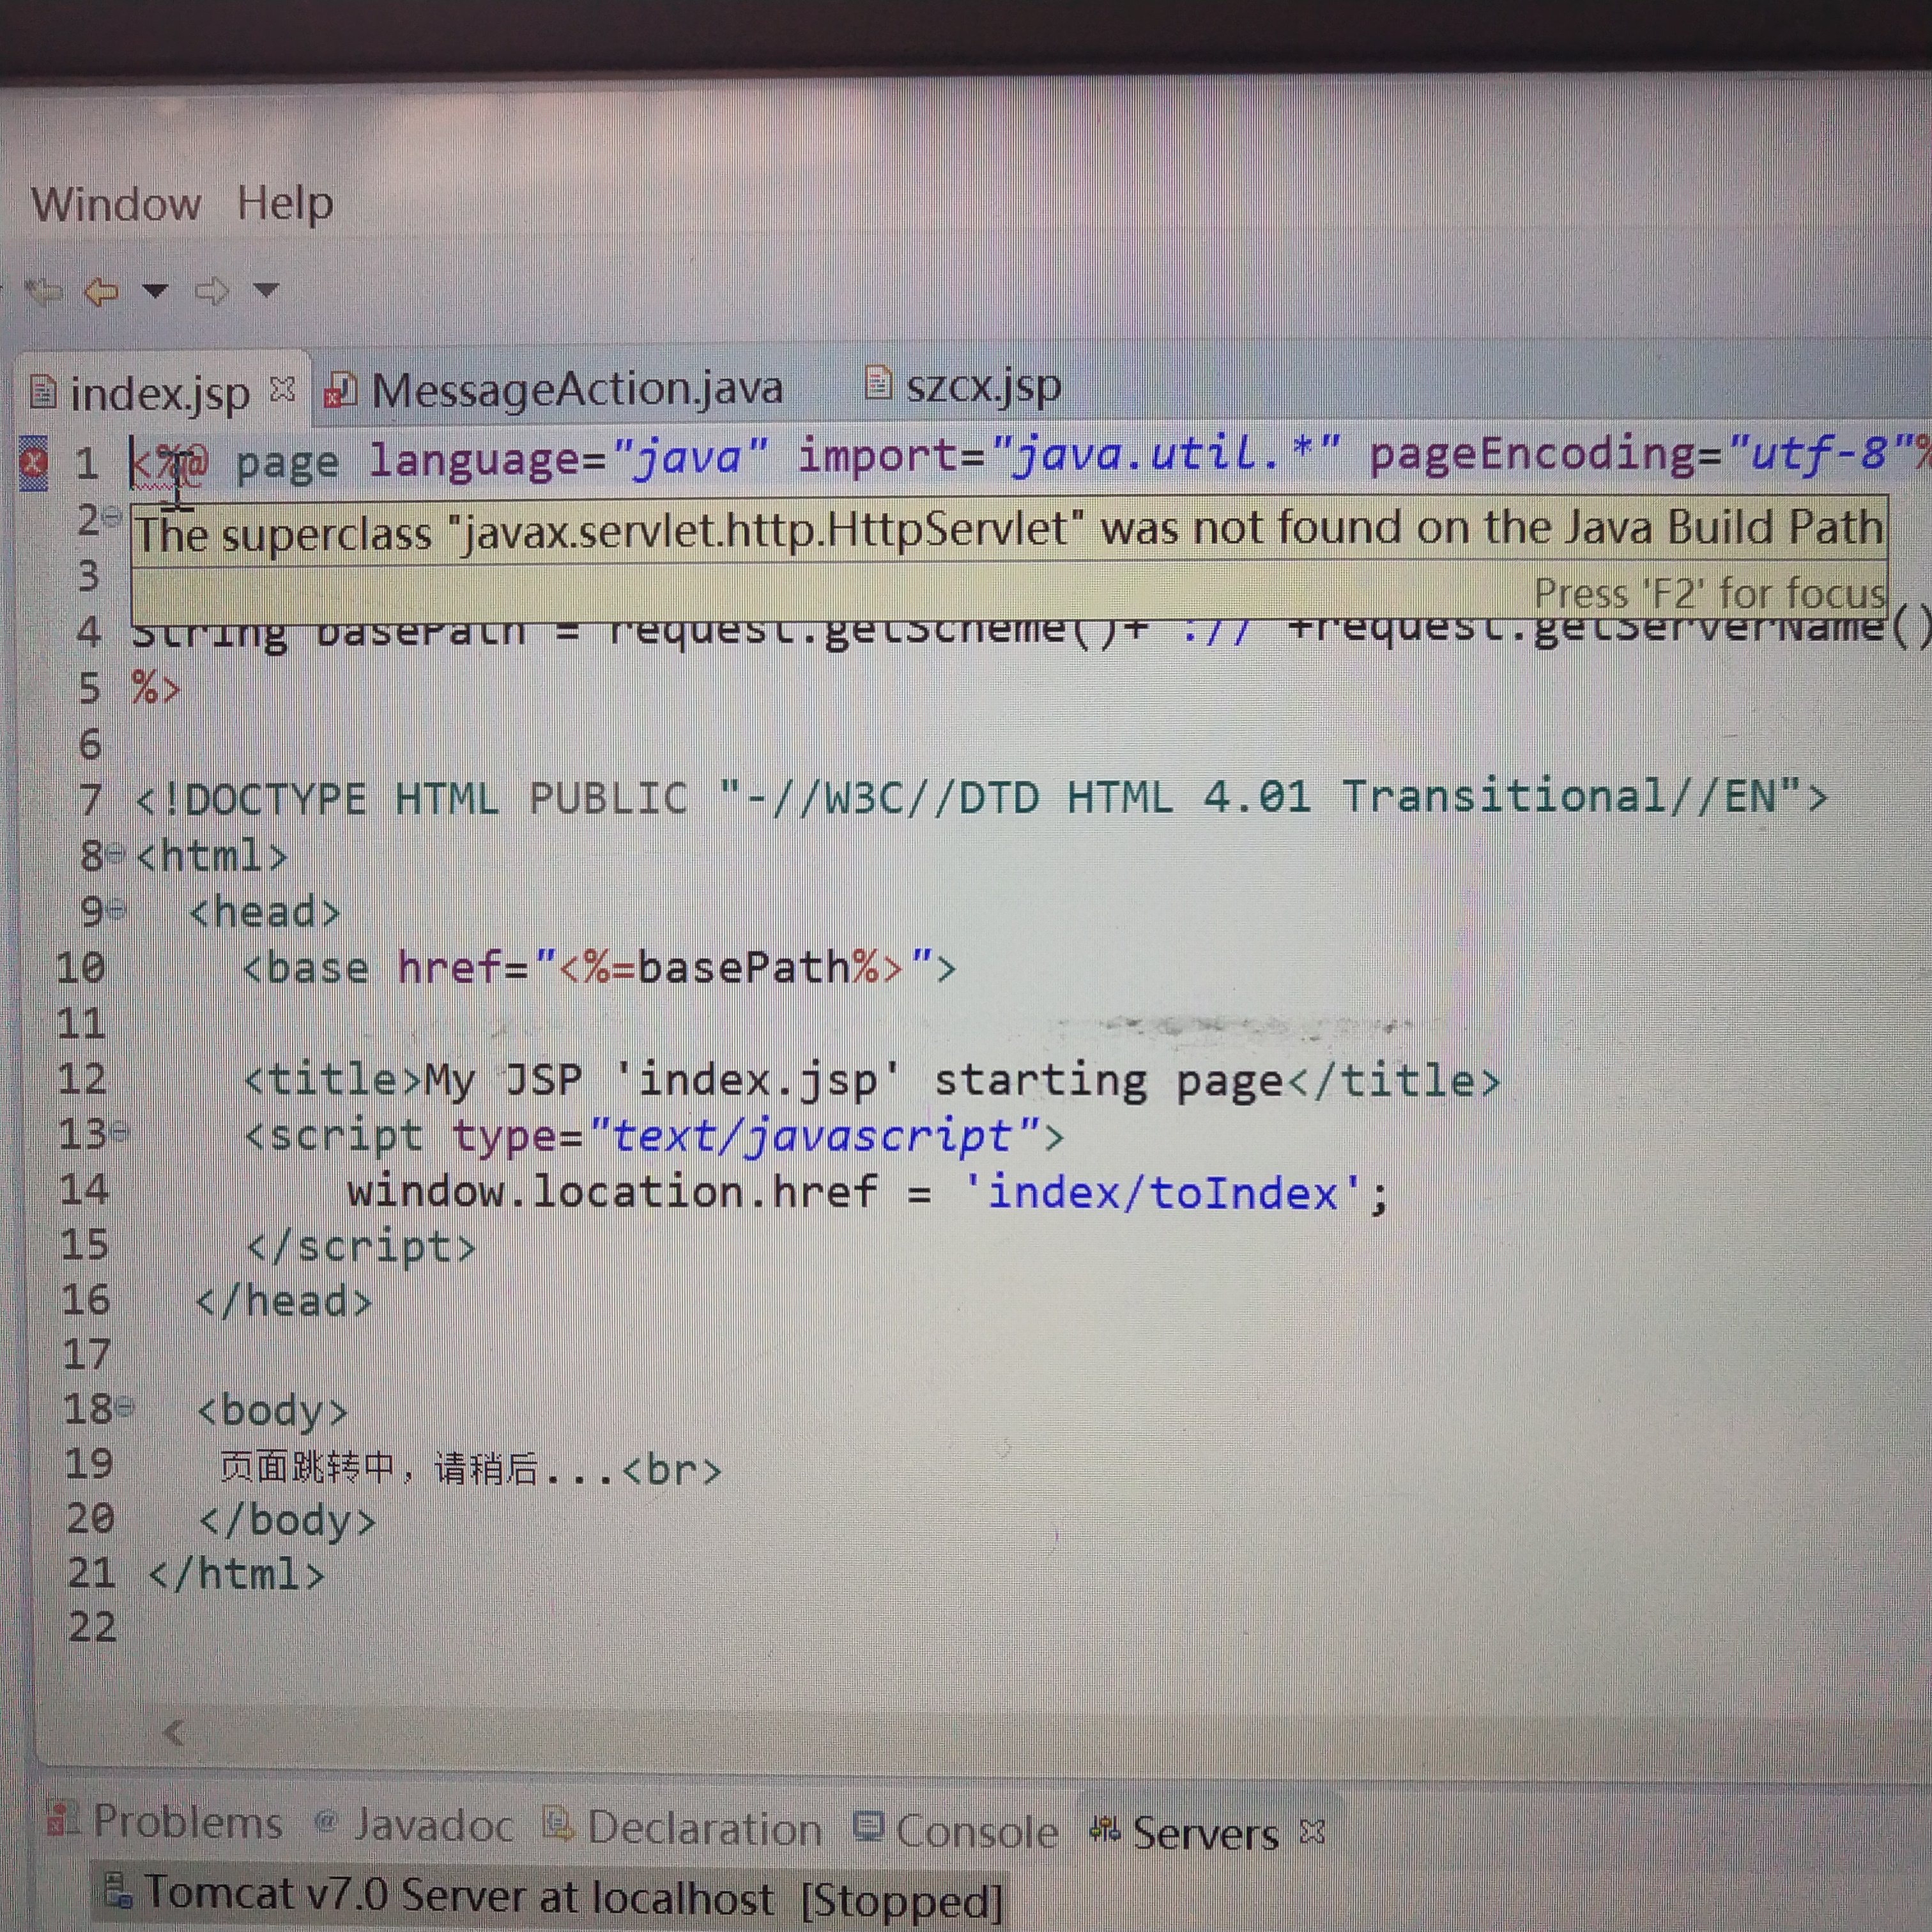Collapse the script fold on line 13
1932x1932 pixels.
point(120,1133)
